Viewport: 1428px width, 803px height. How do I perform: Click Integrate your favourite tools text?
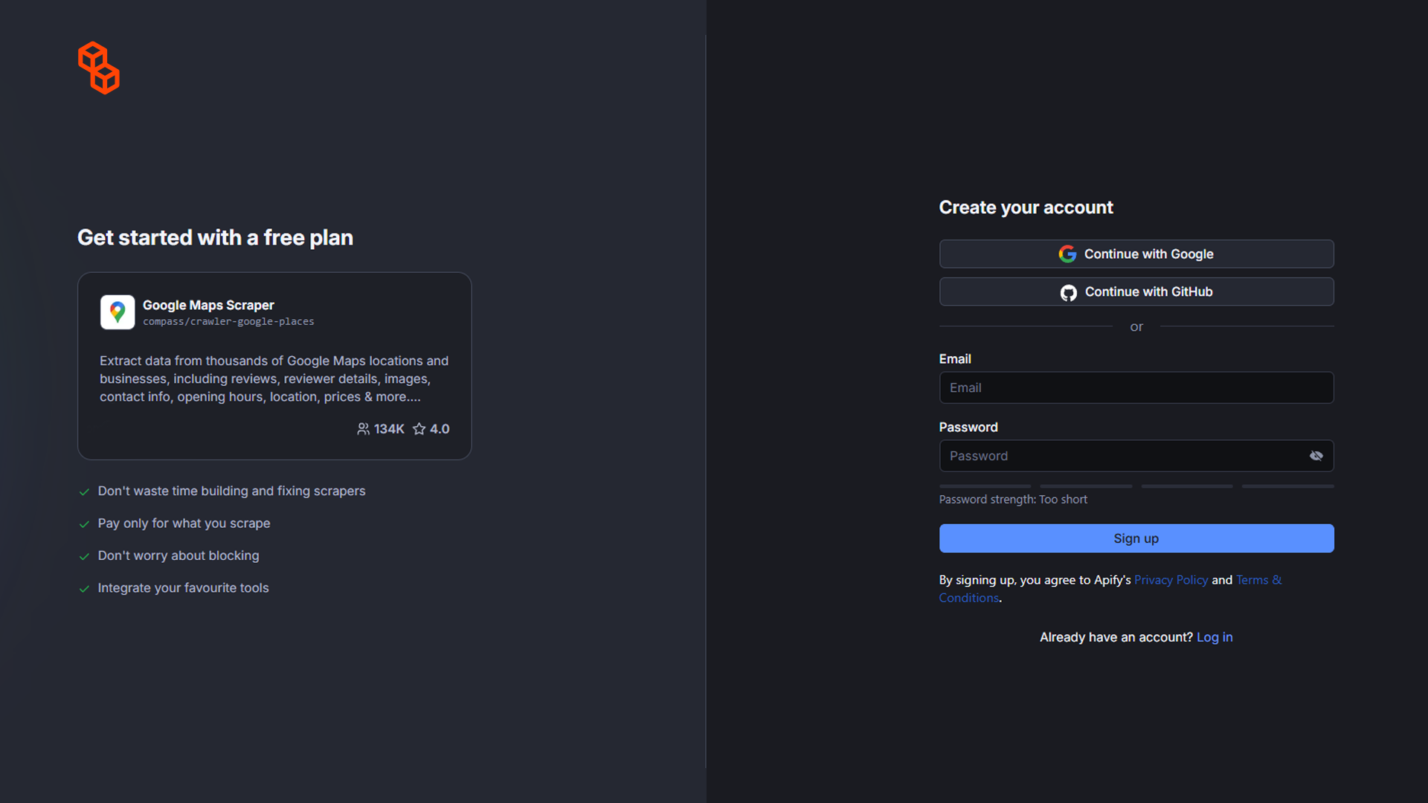coord(183,588)
